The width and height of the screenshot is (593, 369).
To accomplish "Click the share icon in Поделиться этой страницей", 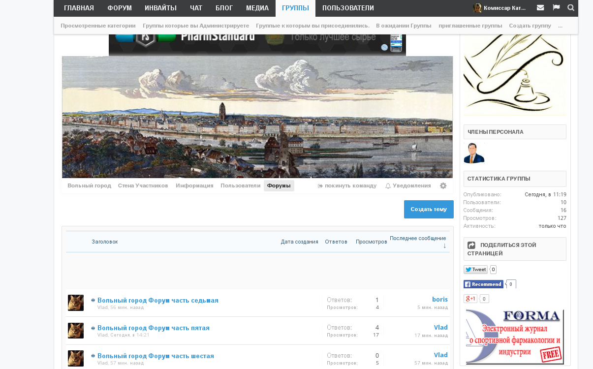I will (471, 245).
